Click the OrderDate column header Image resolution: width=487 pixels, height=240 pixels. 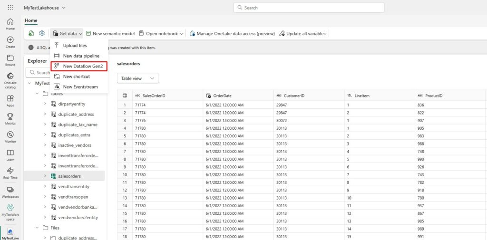(238, 96)
